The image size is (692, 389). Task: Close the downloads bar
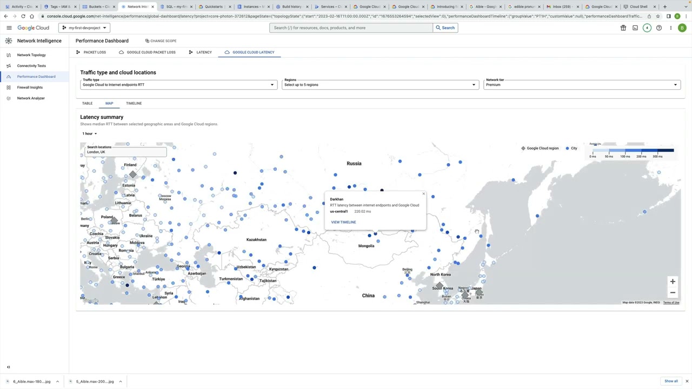[x=687, y=381]
